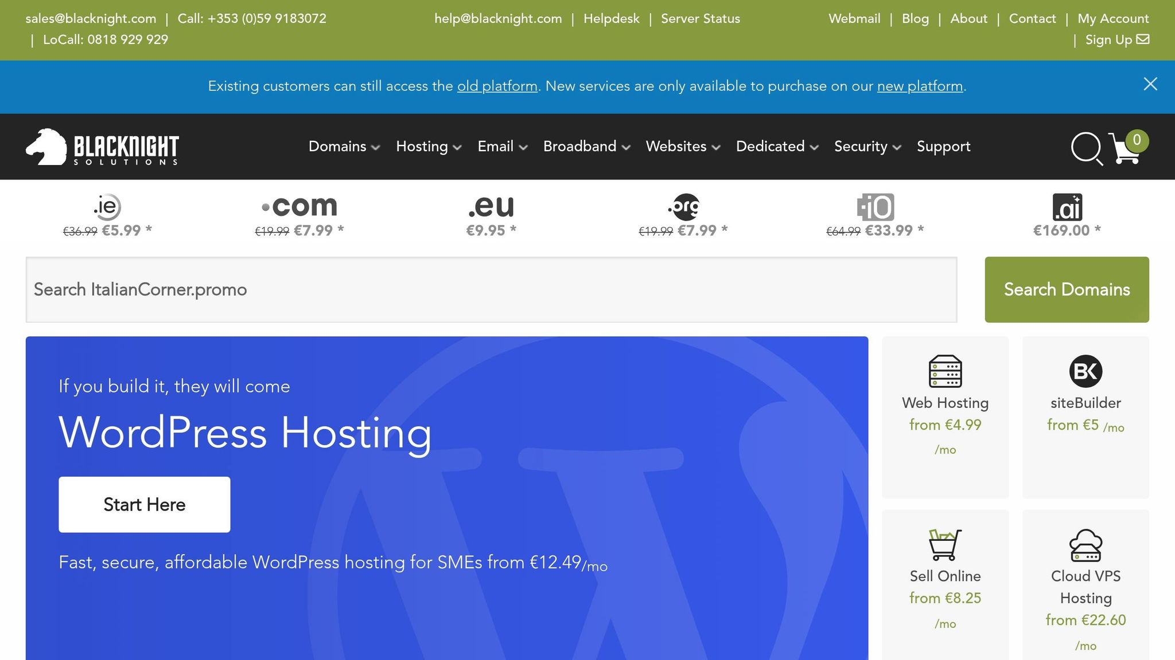The width and height of the screenshot is (1175, 660).
Task: Click the Web Hosting server icon
Action: point(945,371)
